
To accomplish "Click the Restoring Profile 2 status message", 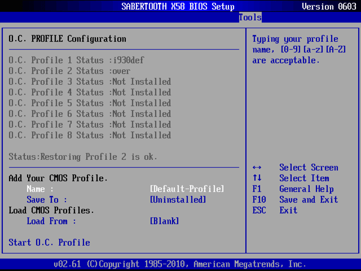I will point(83,157).
